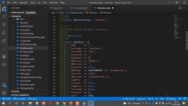Open Filters.php in explorer

(x=25, y=74)
